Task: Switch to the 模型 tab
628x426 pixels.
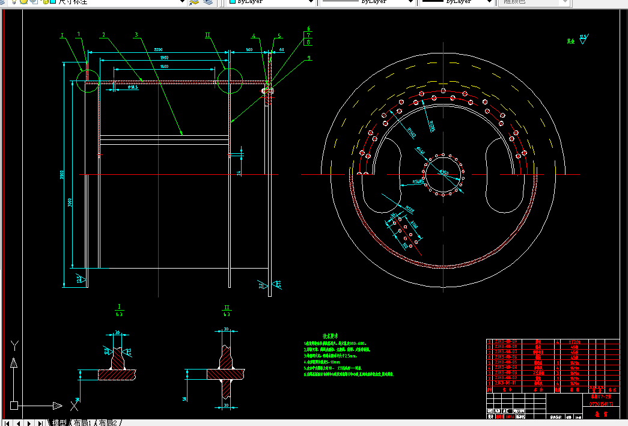Action: pyautogui.click(x=59, y=423)
